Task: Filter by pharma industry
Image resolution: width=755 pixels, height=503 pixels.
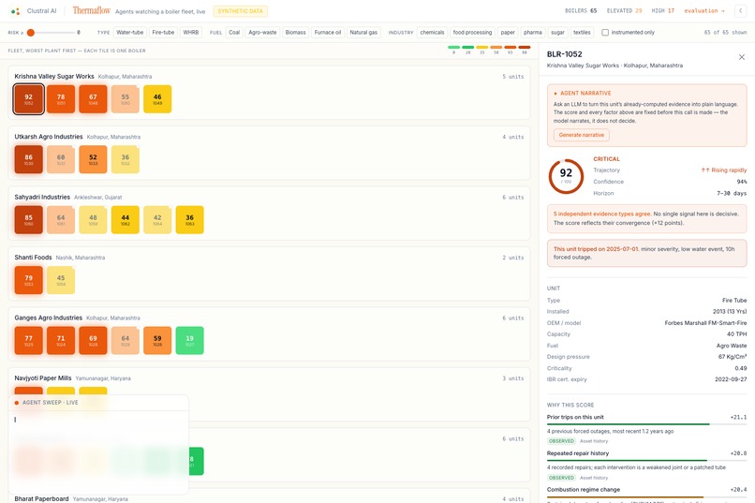Action: coord(533,33)
